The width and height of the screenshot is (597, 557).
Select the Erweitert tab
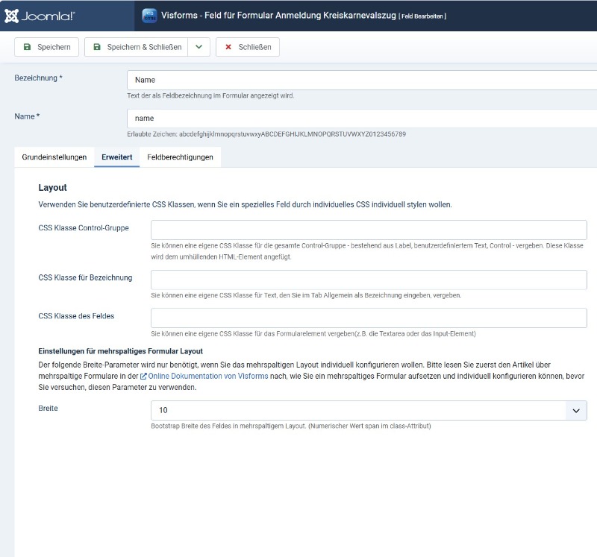click(117, 157)
